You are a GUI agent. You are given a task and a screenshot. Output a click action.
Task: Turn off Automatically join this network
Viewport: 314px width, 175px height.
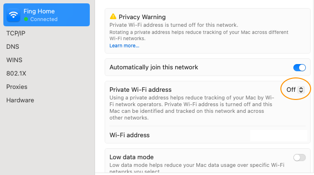coord(300,67)
